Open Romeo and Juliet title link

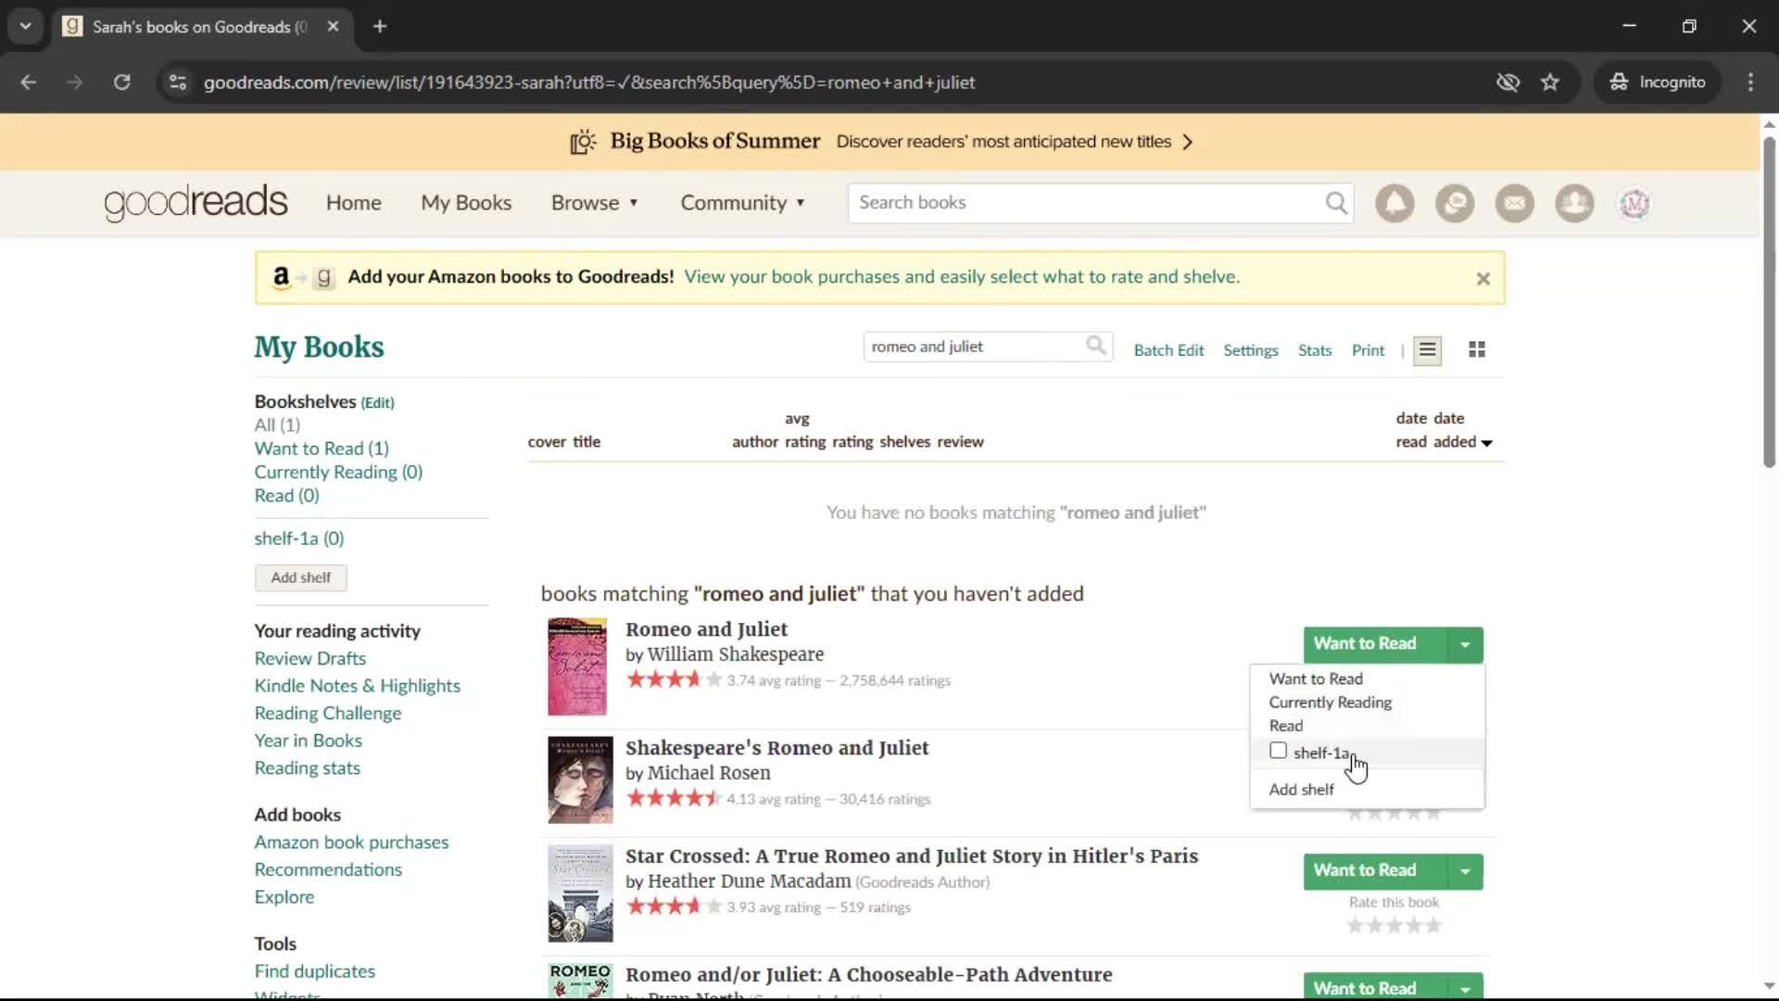[706, 629]
